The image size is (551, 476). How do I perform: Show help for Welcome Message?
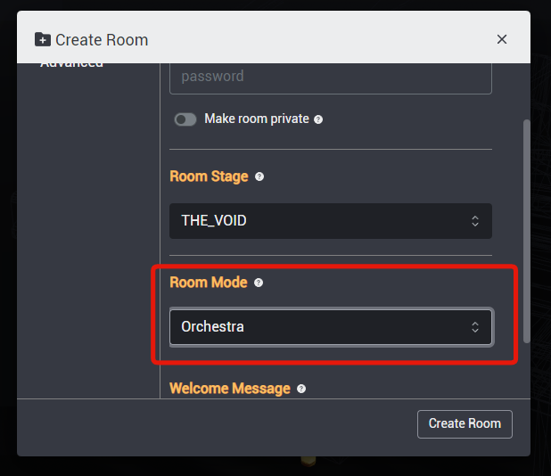pos(301,389)
